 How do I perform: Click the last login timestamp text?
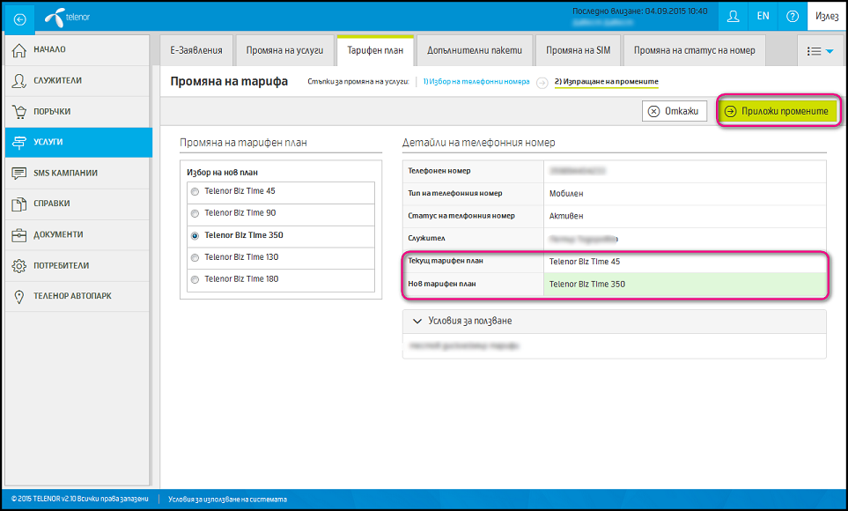coord(640,11)
